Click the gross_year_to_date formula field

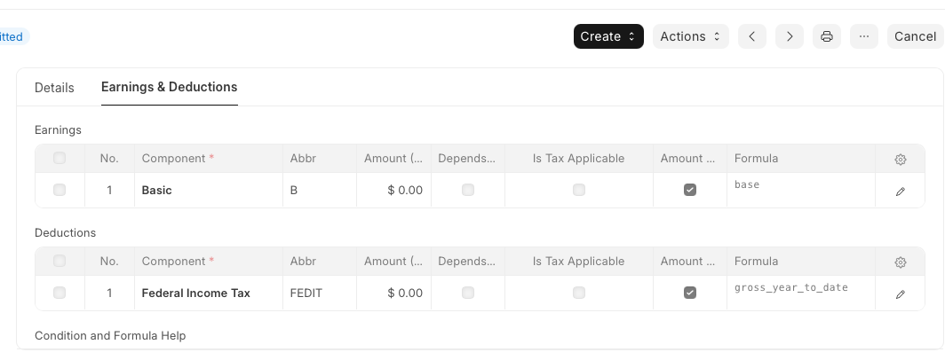800,293
